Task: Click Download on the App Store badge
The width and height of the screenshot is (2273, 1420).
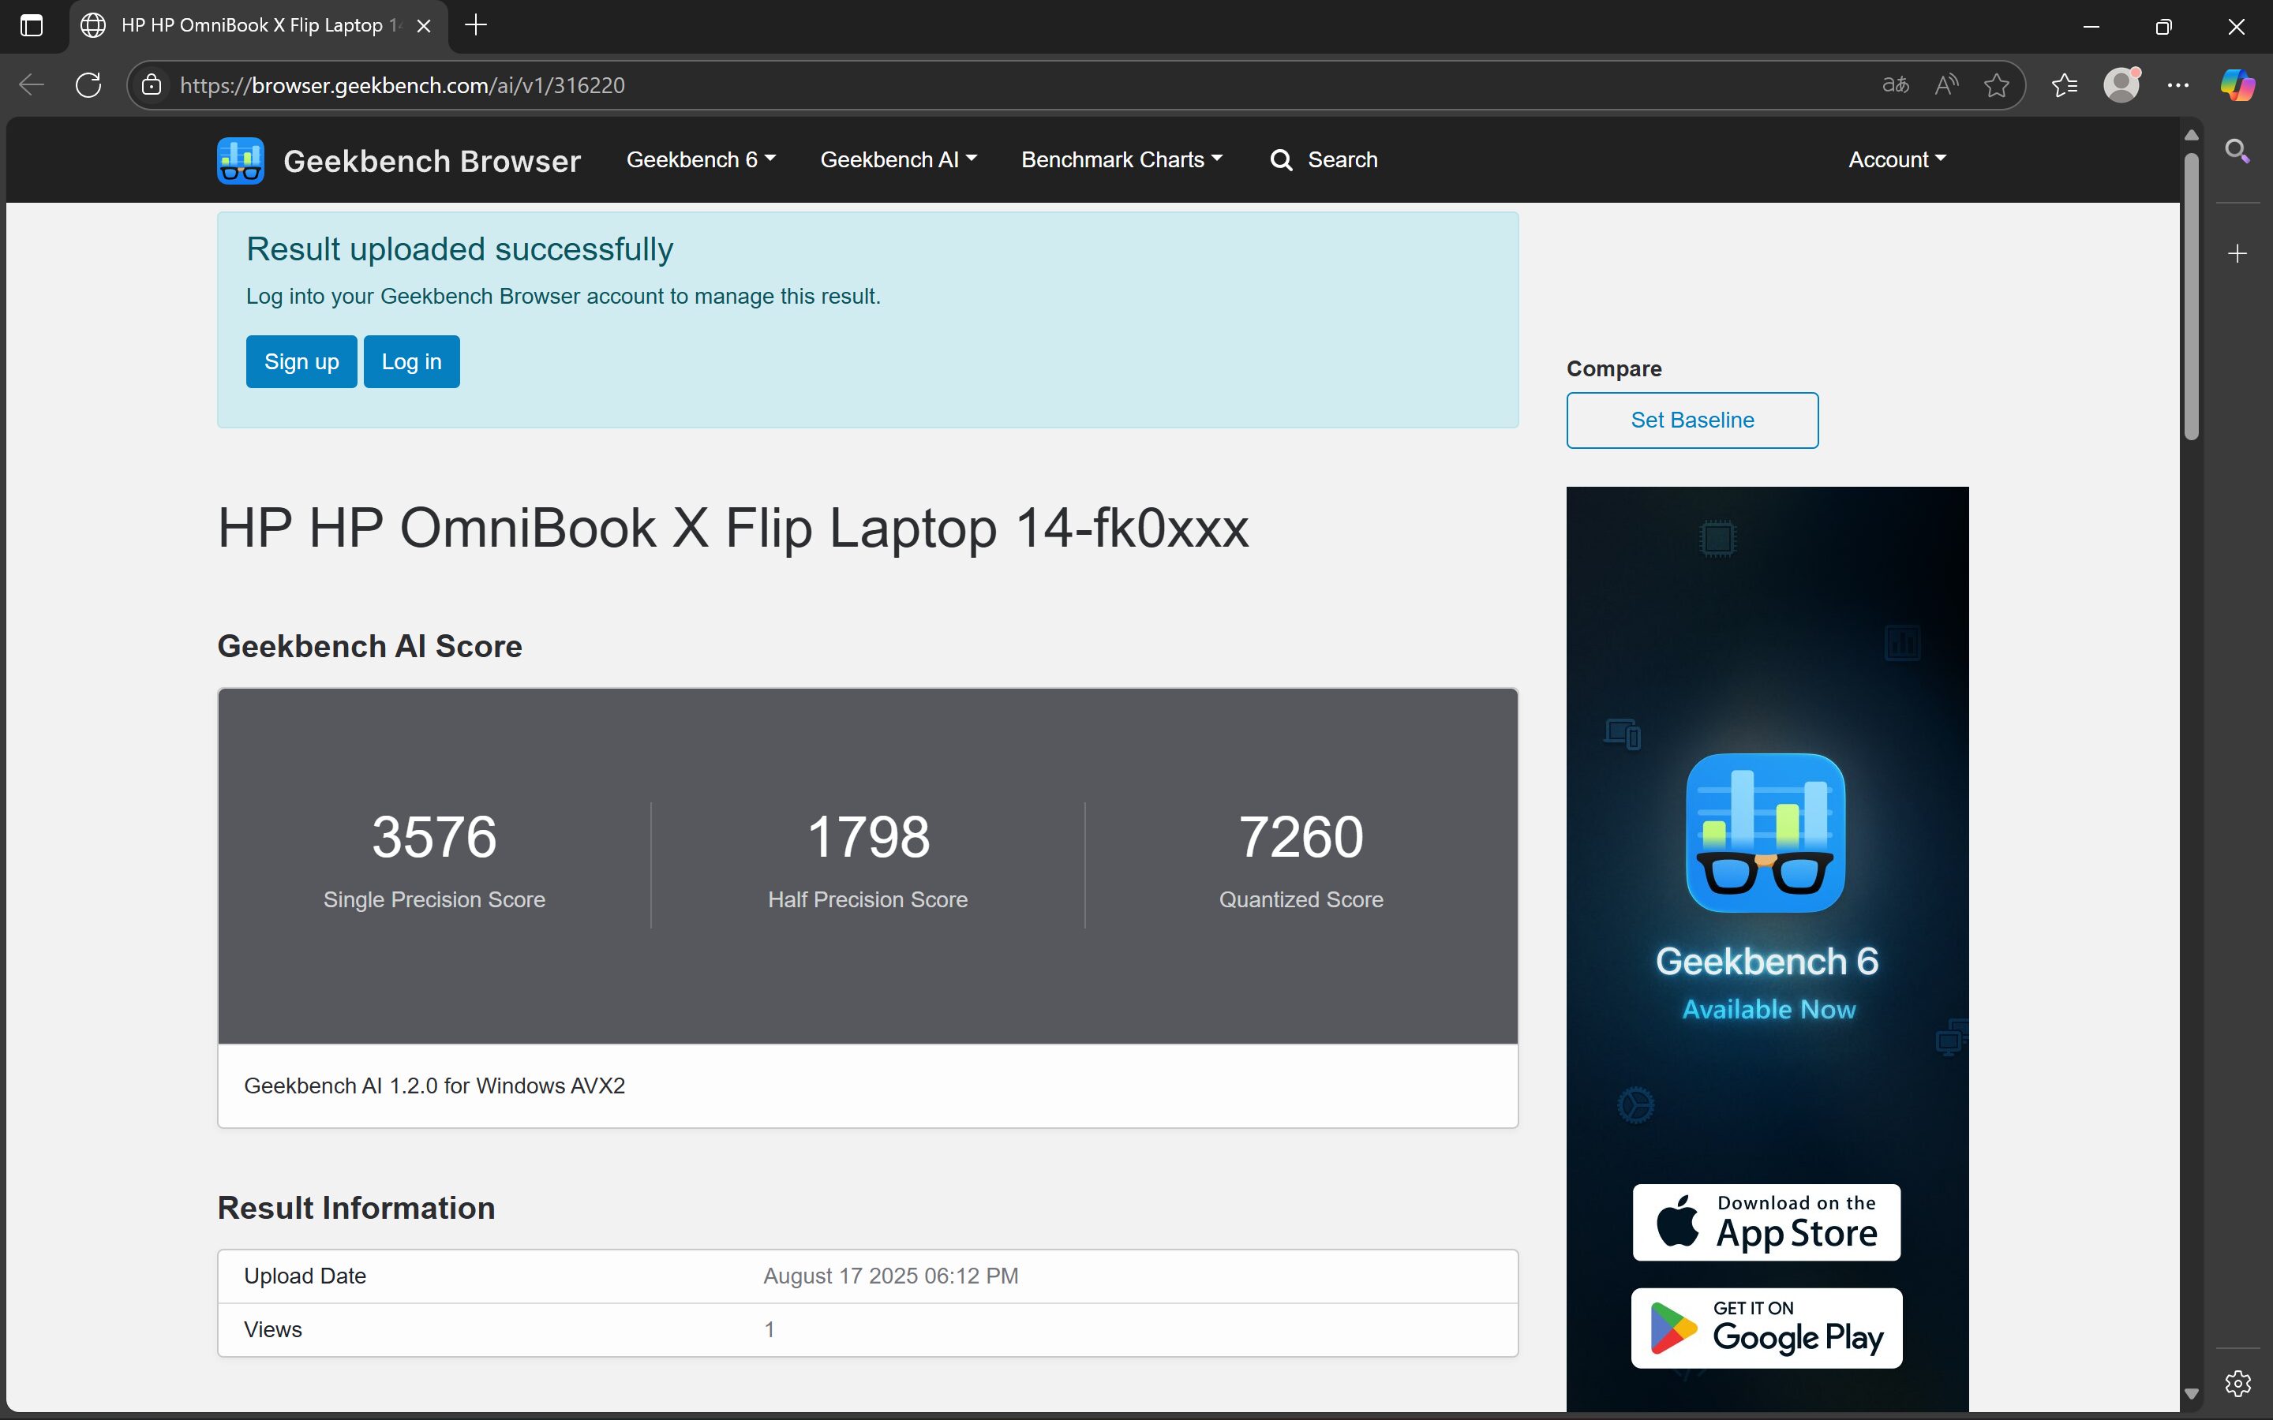Action: click(1766, 1222)
